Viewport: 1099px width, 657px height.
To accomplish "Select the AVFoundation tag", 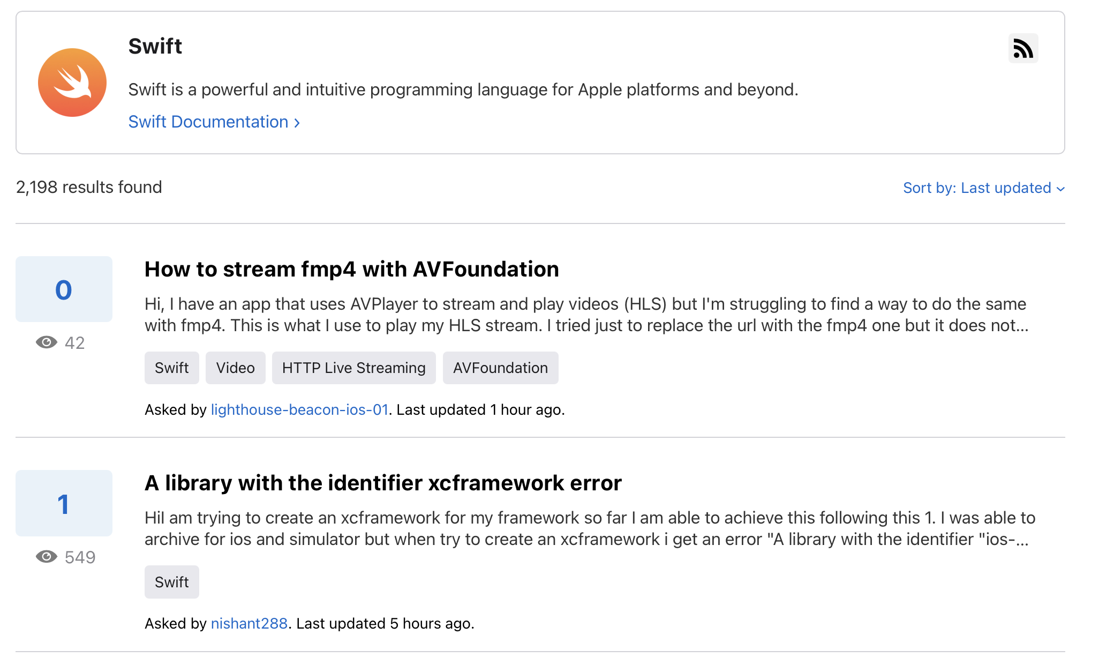I will [x=500, y=368].
